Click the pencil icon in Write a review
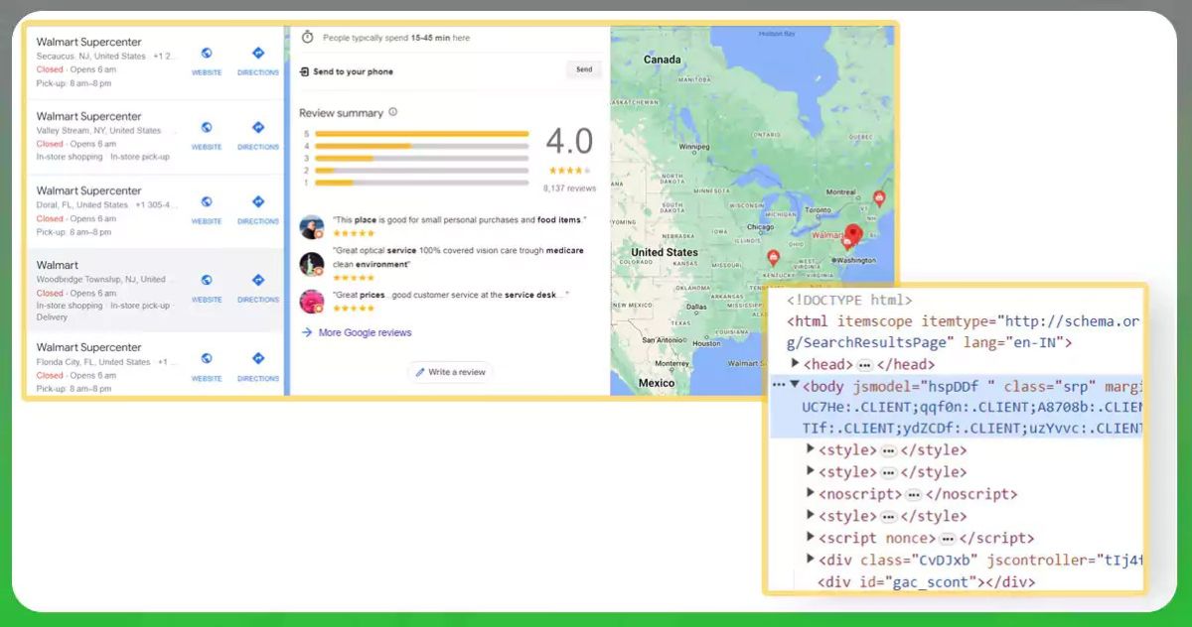 pos(420,372)
